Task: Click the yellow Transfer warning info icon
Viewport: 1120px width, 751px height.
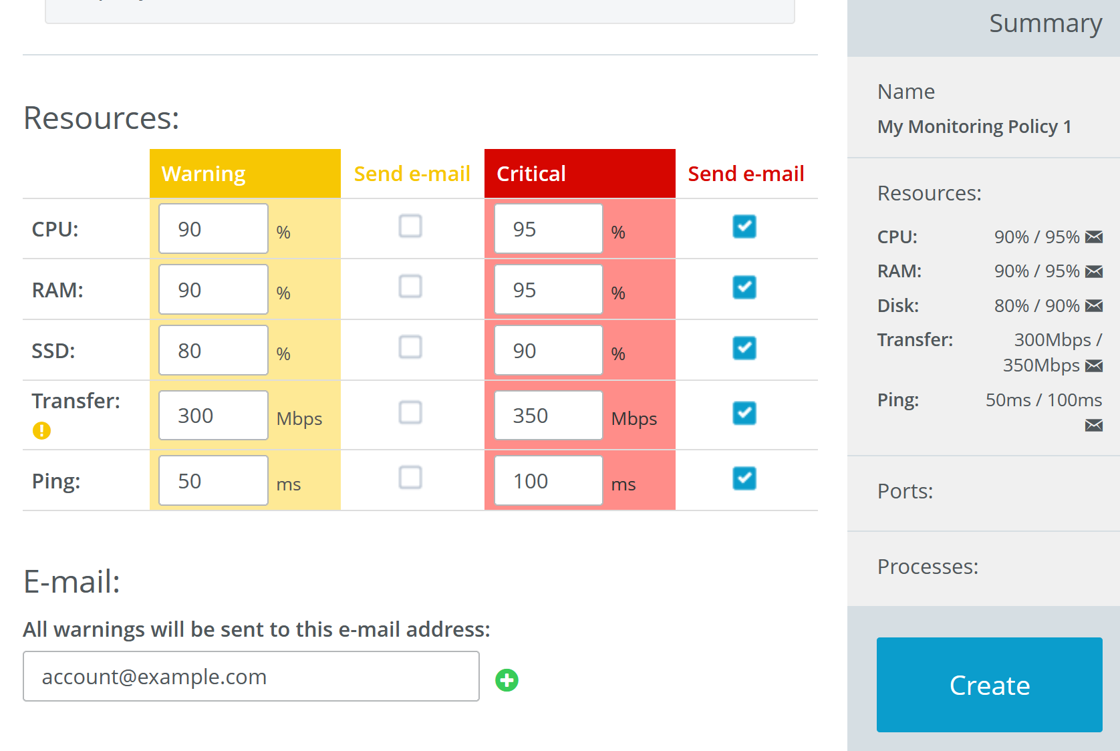Action: (x=41, y=431)
